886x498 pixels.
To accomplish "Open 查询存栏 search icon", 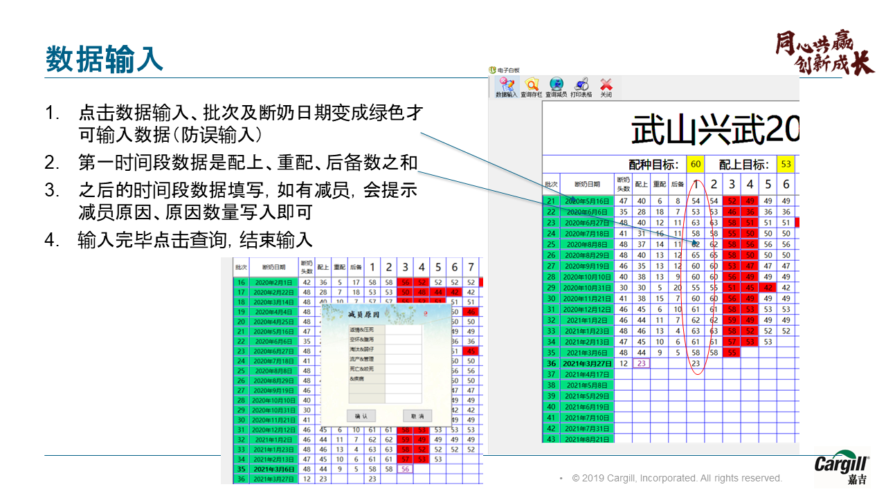I will (x=532, y=87).
